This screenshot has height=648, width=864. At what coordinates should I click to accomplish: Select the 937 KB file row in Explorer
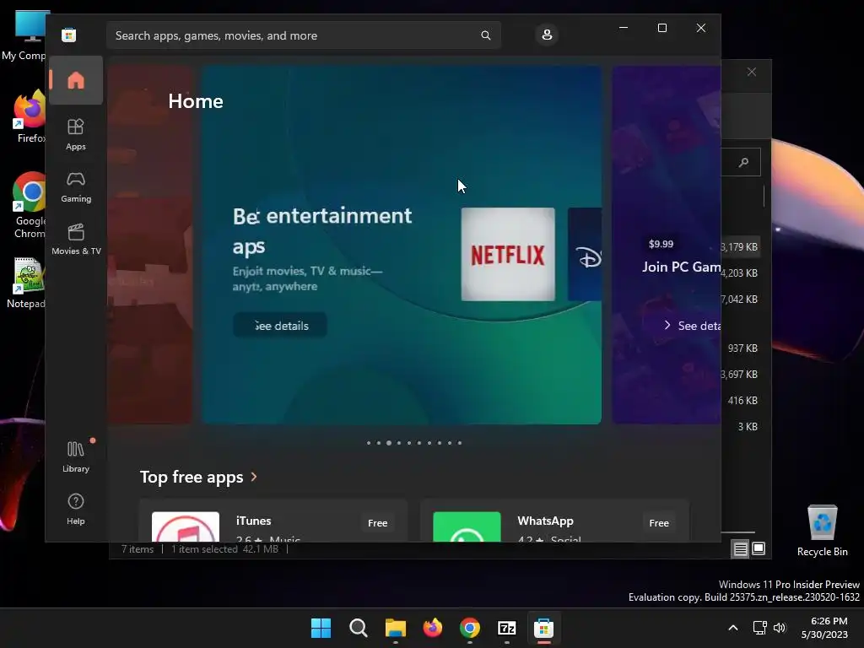[742, 348]
